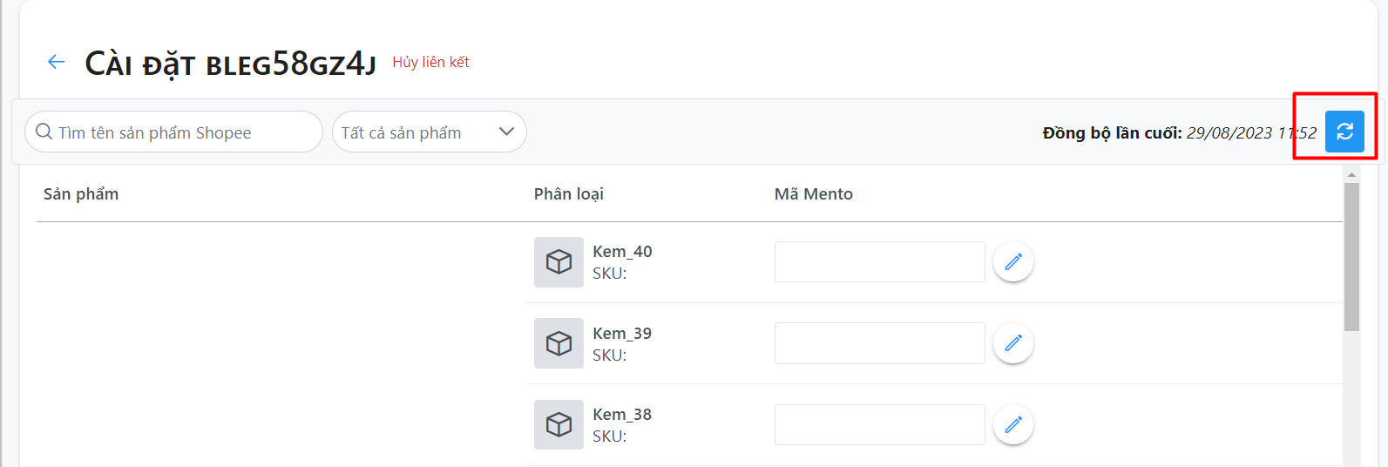Viewport: 1388px width, 467px height.
Task: Click the Kem_40 product box thumbnail
Action: 559,262
